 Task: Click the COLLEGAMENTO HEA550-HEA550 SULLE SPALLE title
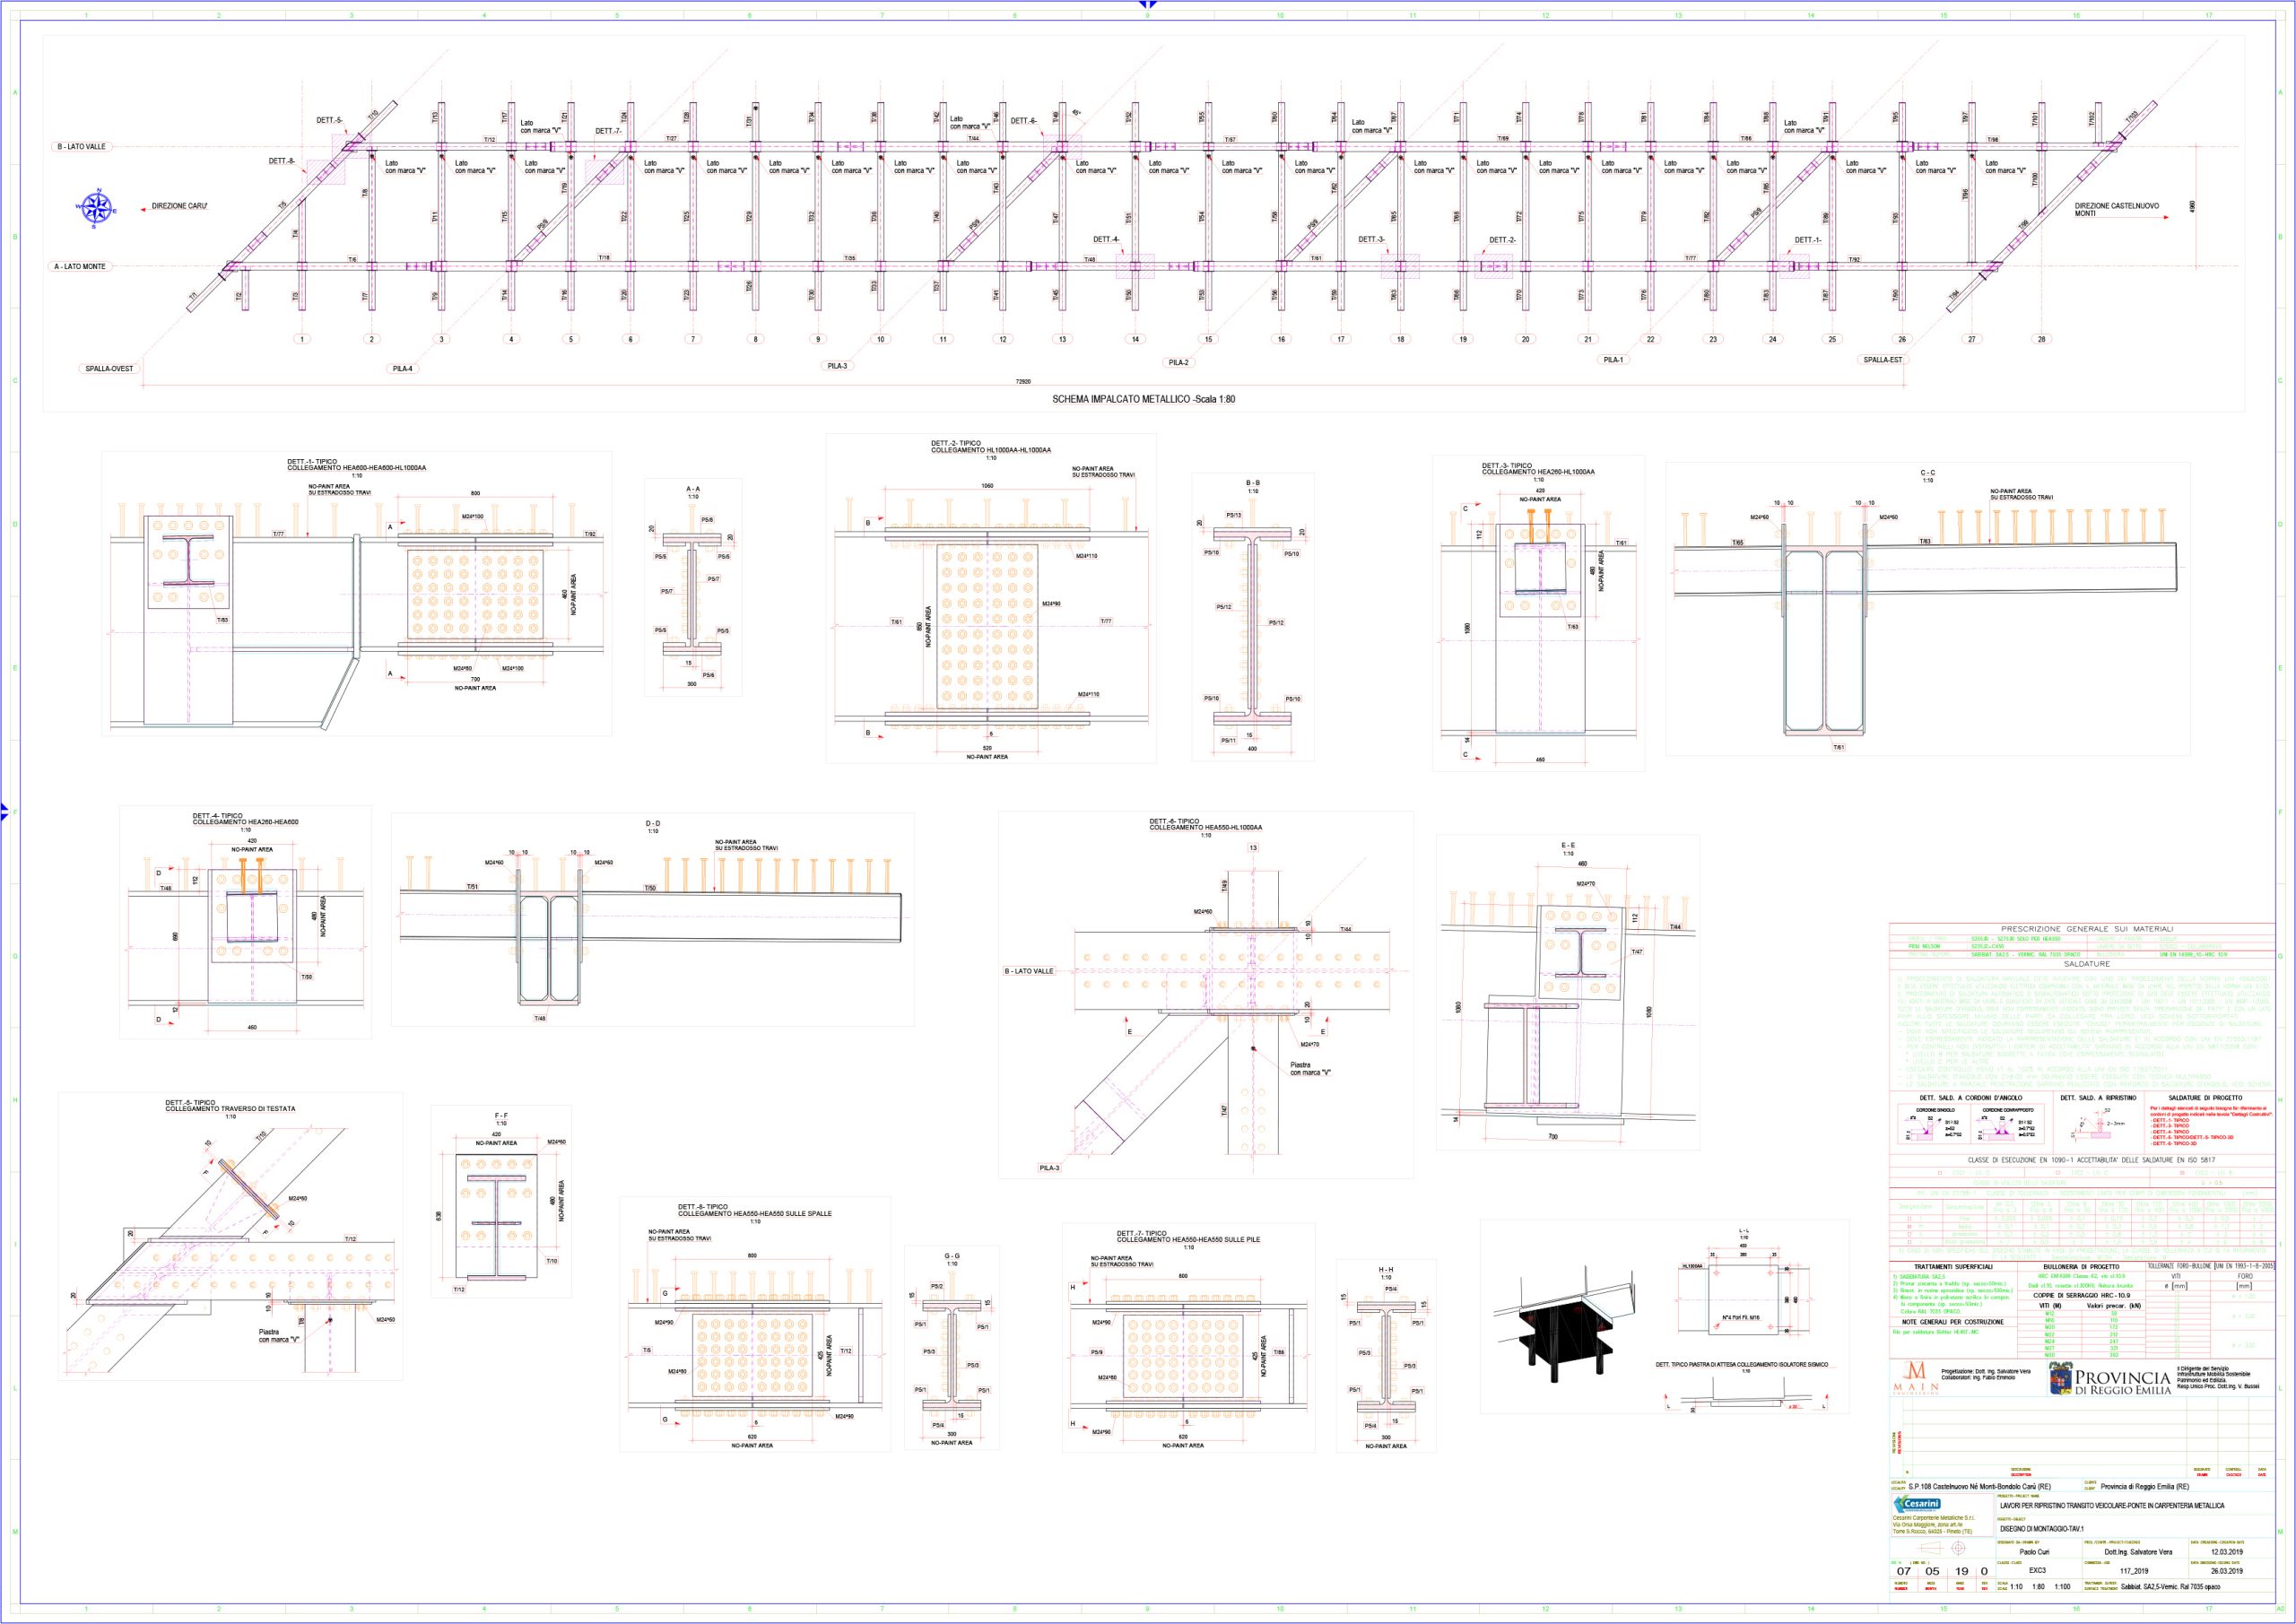click(755, 1214)
